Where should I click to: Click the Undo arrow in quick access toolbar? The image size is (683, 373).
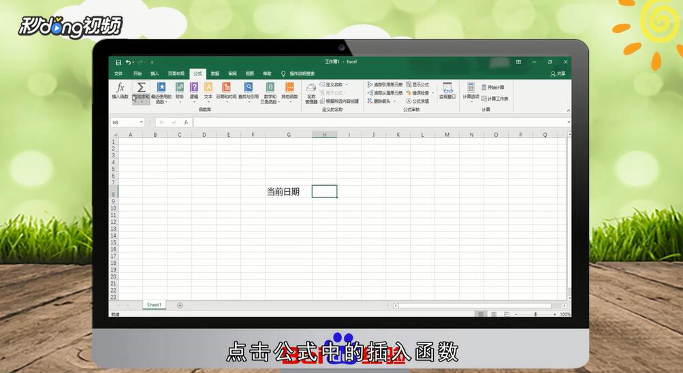coord(129,62)
